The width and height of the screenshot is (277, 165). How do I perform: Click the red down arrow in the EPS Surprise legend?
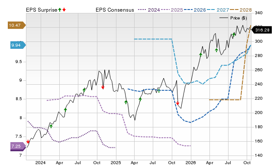tap(64, 10)
